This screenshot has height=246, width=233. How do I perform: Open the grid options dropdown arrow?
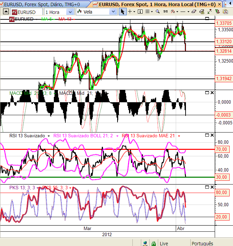point(152,12)
